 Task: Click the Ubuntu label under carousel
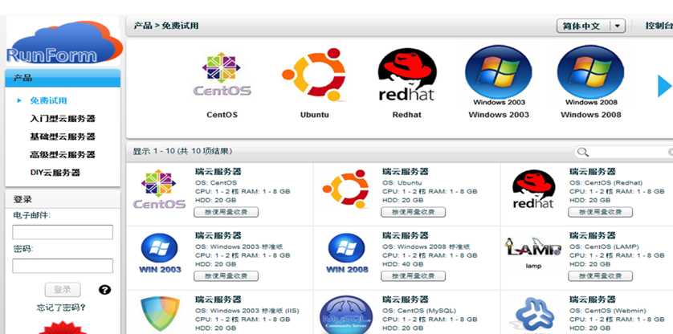(315, 115)
